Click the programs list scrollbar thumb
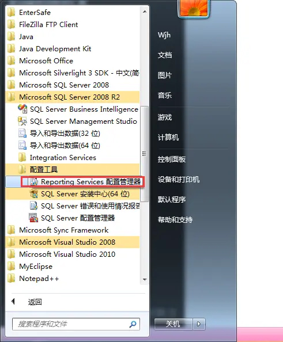The width and height of the screenshot is (283, 342). pyautogui.click(x=144, y=154)
